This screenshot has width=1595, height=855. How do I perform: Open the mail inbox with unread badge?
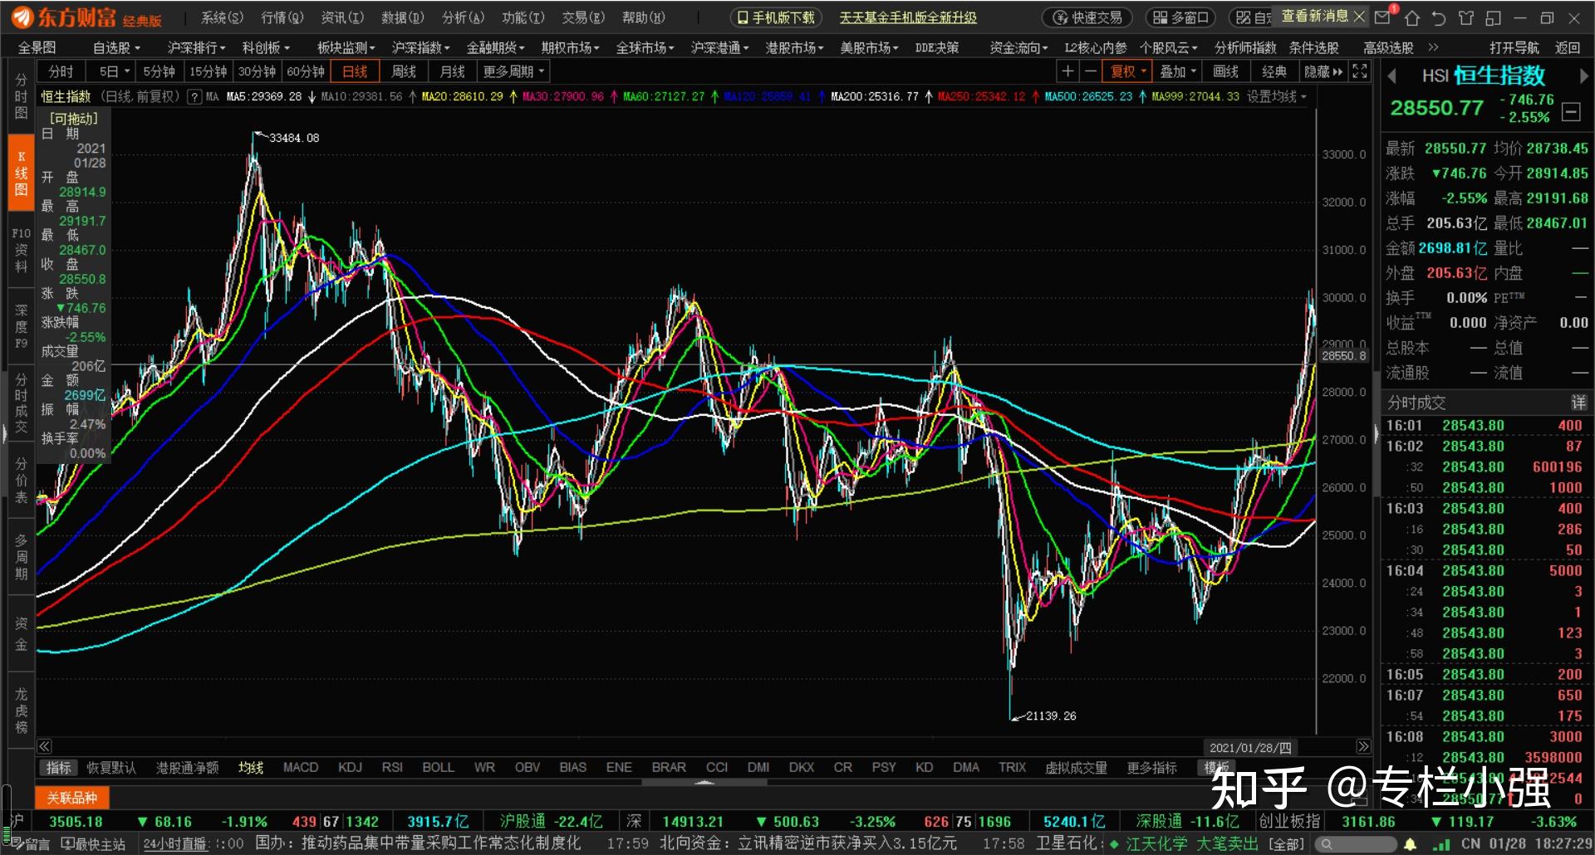[x=1384, y=17]
